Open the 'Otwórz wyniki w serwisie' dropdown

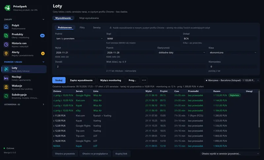click(x=230, y=154)
